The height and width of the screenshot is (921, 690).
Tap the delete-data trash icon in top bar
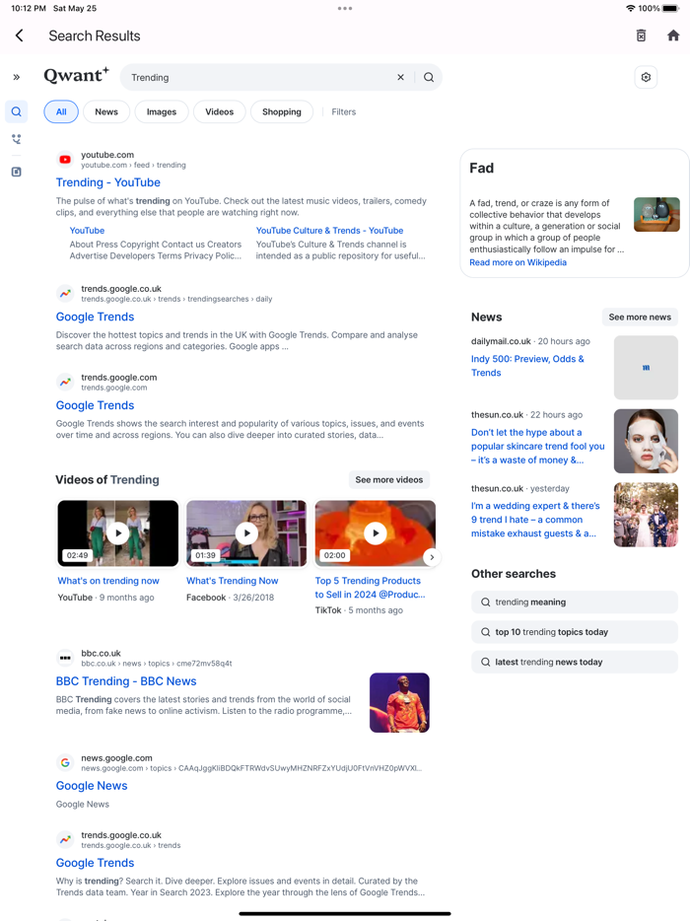(642, 35)
